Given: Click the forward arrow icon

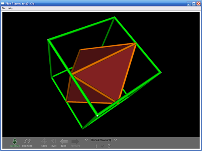Looking at the screenshot, I should 76,143.
